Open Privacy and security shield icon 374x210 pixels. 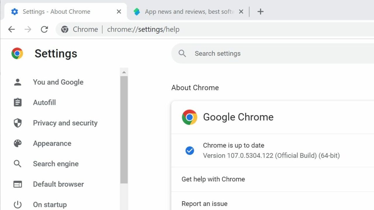[x=18, y=123]
